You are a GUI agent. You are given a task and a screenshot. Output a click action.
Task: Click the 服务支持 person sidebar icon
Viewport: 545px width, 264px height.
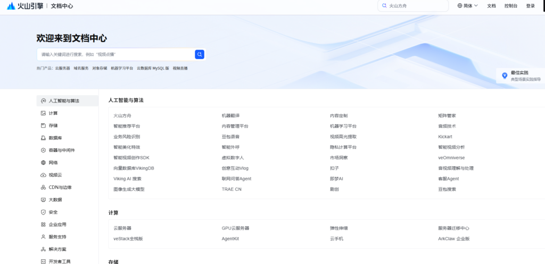pos(43,237)
